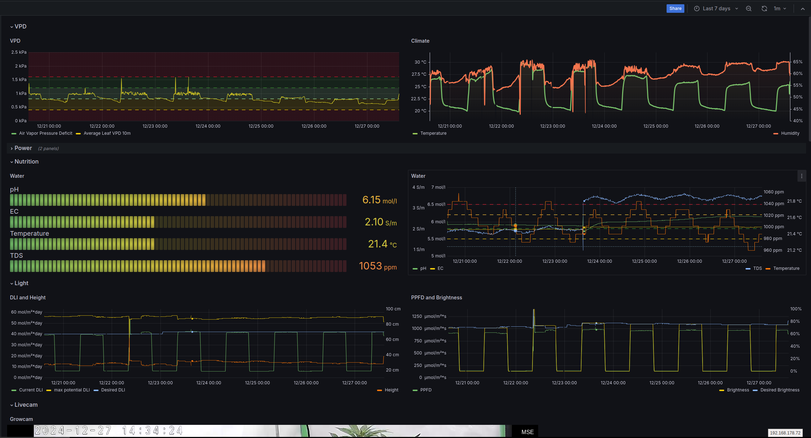Screen dimensions: 811x438
Task: Click the Water gauge panel title
Action: point(17,176)
